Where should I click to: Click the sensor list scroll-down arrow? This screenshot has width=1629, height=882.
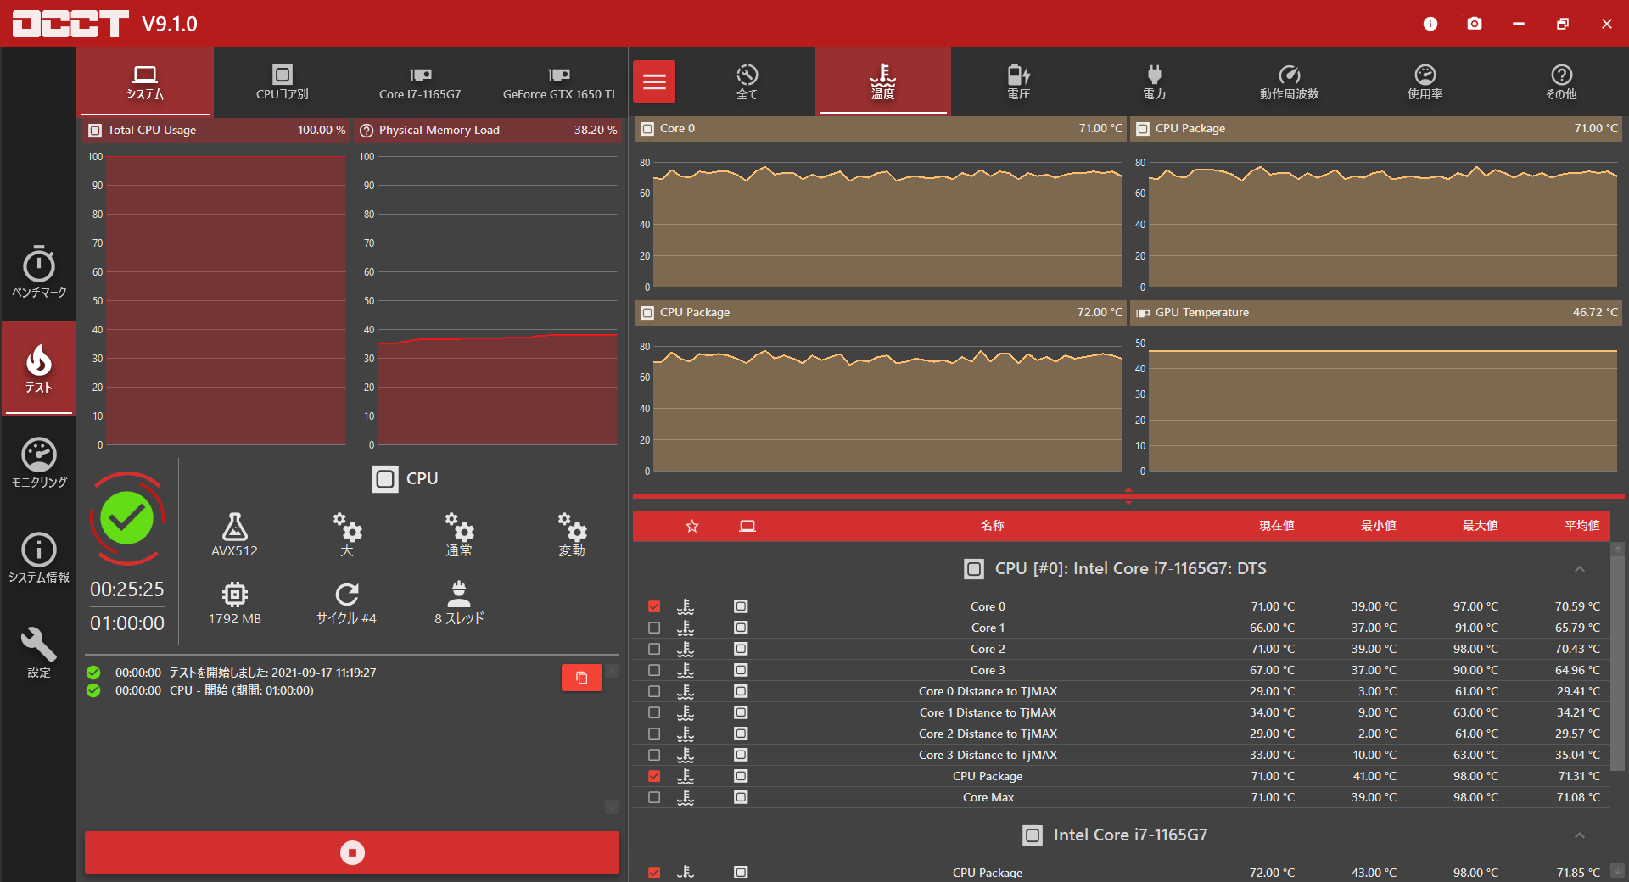pos(1618,871)
